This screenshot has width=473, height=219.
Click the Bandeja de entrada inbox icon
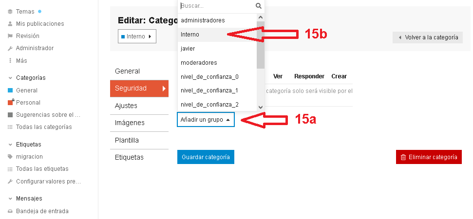pos(10,211)
